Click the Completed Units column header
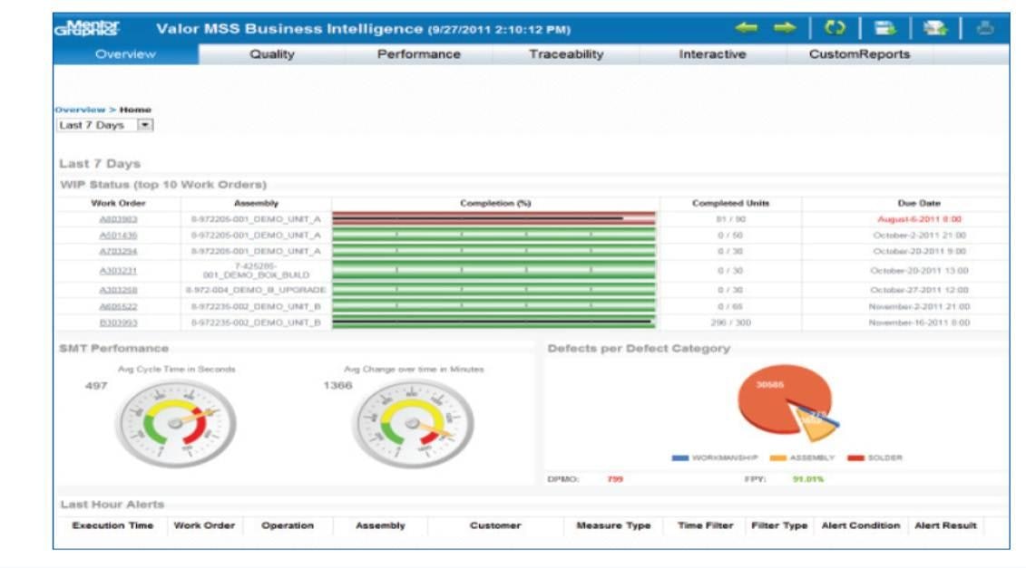Image resolution: width=1026 pixels, height=568 pixels. click(x=731, y=203)
